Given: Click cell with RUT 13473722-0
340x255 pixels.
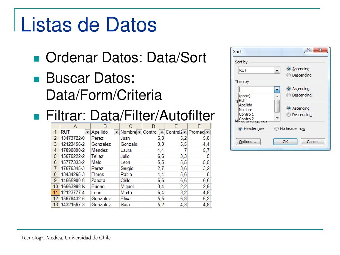Looking at the screenshot, I should click(x=75, y=138).
